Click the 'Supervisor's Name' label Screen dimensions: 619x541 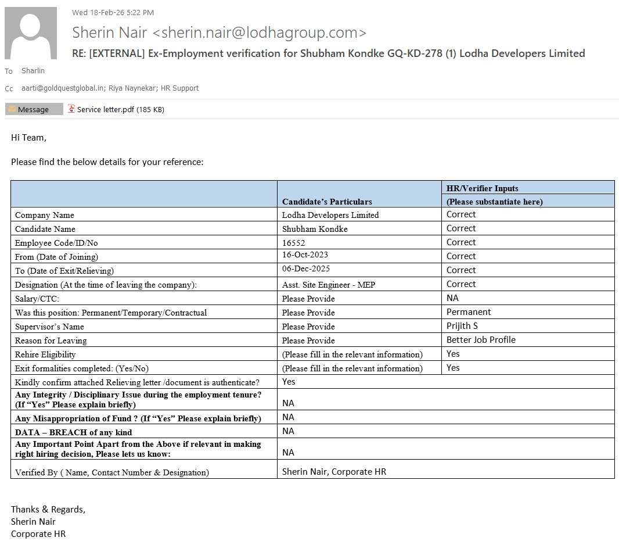[49, 327]
